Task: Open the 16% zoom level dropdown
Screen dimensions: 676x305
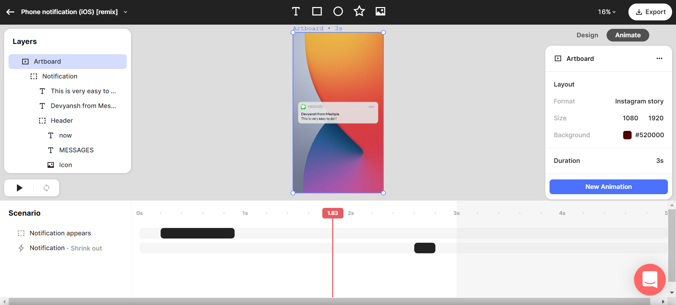Action: pos(607,12)
